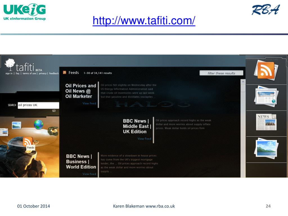Click the small RSS icon beside the Feeds heading
This screenshot has height=216, width=288.
pos(64,73)
